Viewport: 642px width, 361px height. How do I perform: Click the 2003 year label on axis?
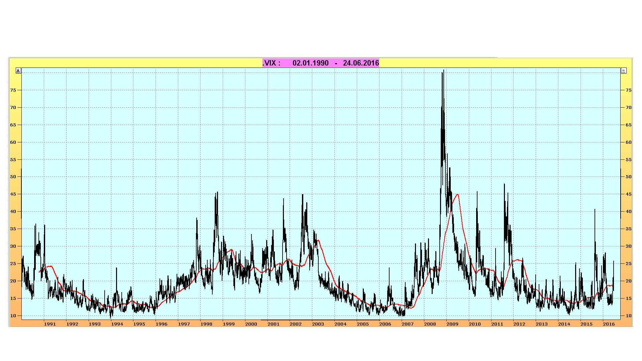pyautogui.click(x=318, y=324)
